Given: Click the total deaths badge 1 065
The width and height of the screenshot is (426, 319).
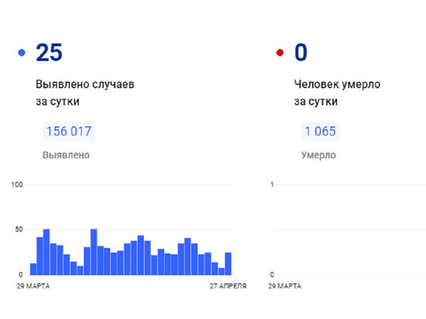Looking at the screenshot, I should (321, 132).
